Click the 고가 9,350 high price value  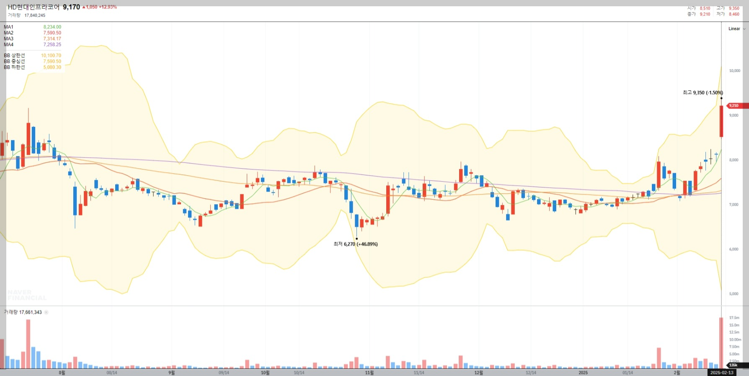click(x=734, y=8)
